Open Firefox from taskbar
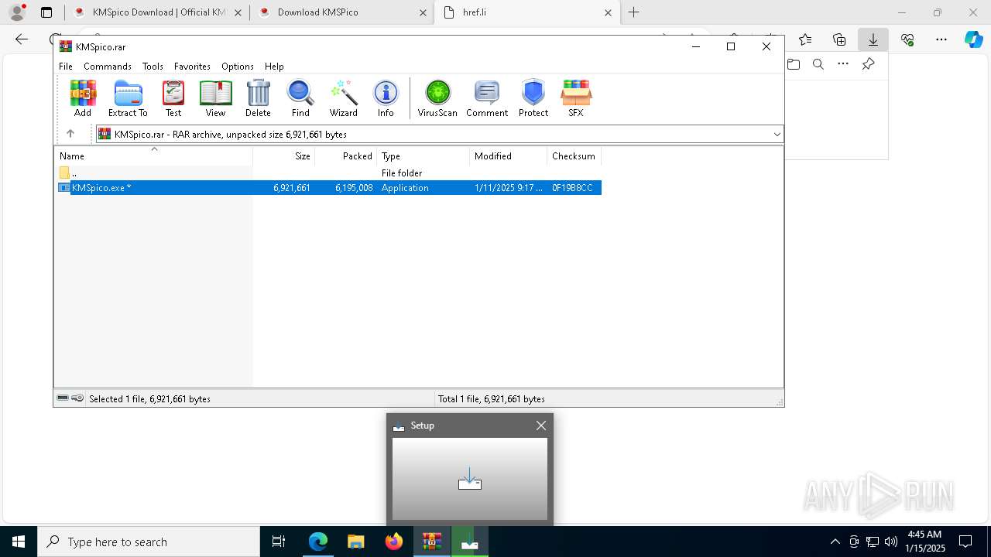991x557 pixels. (x=394, y=542)
